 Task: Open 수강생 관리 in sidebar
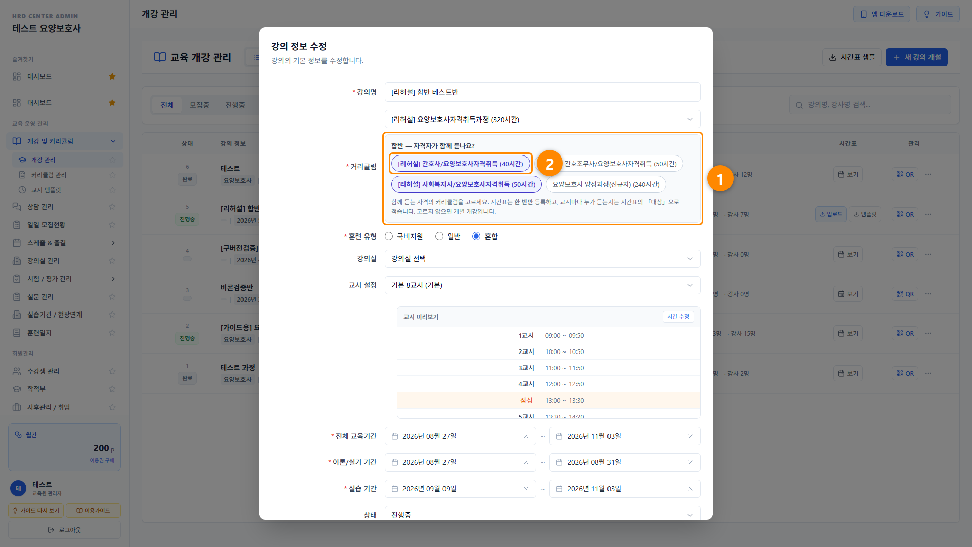coord(43,371)
